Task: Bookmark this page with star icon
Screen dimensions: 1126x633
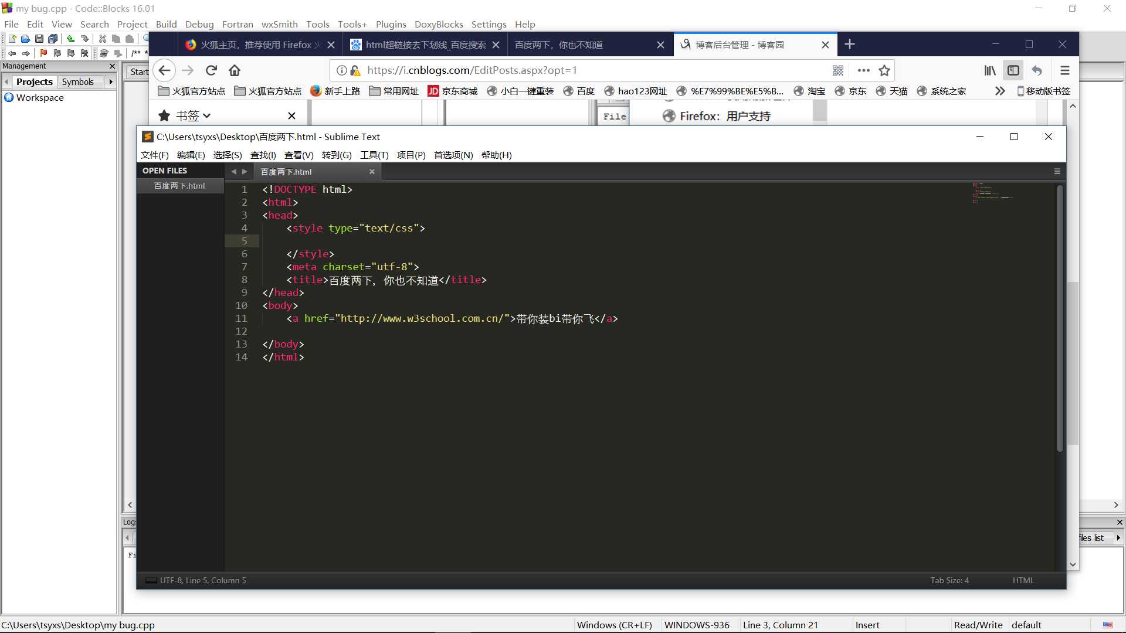Action: tap(884, 70)
